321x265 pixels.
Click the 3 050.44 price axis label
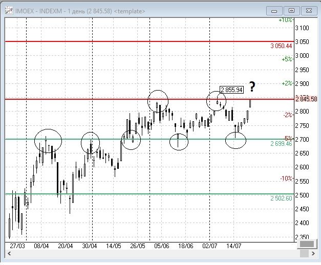pos(281,46)
